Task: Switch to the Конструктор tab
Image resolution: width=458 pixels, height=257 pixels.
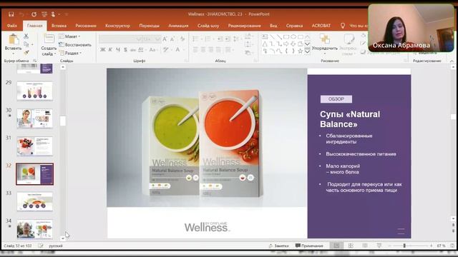Action: 117,26
